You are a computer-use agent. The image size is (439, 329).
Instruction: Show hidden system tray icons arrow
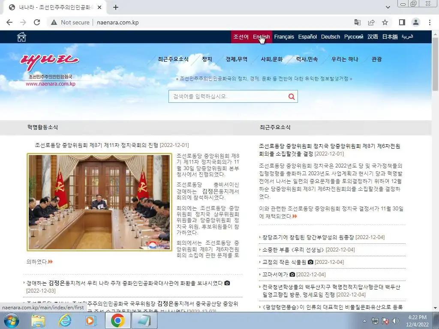(x=364, y=321)
